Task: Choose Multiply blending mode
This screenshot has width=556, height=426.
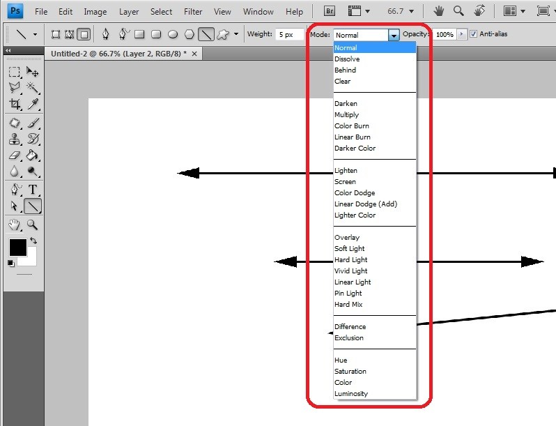Action: point(375,114)
